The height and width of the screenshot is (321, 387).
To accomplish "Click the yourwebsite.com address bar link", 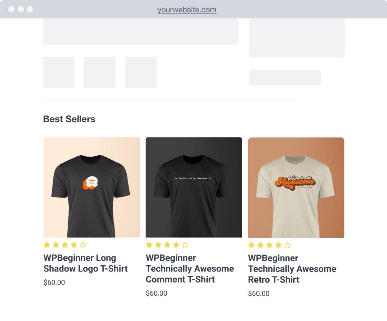I will tap(187, 10).
